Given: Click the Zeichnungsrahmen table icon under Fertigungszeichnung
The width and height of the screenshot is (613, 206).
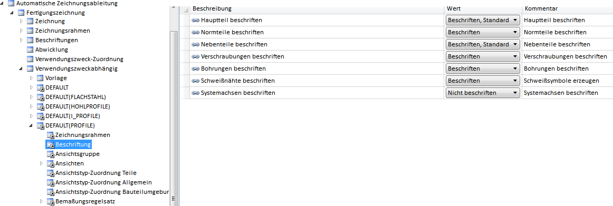Looking at the screenshot, I should click(30, 31).
